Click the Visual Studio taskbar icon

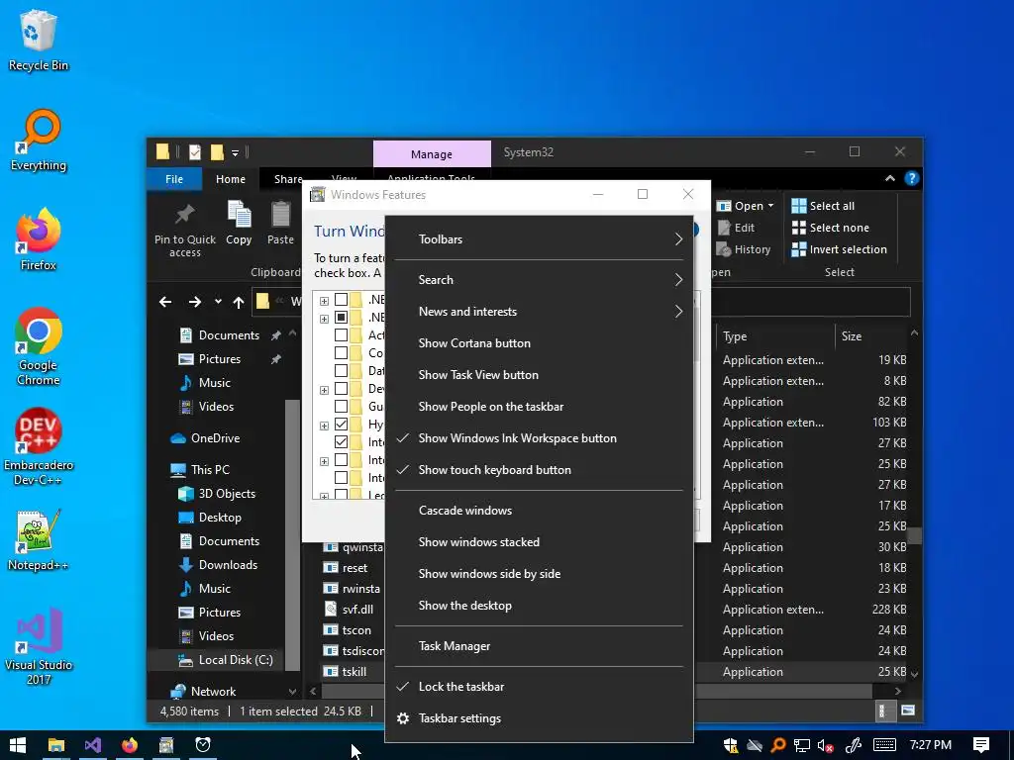92,745
